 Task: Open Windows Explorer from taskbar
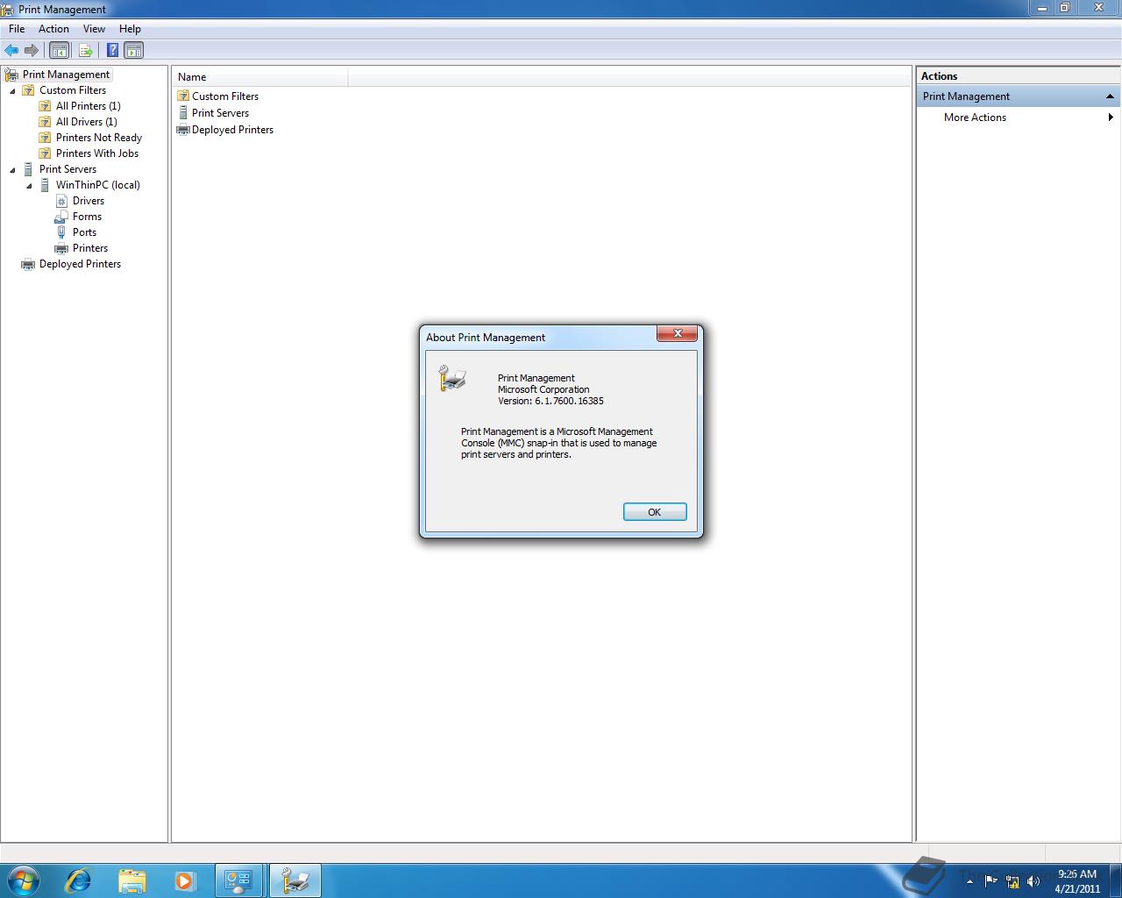click(x=131, y=880)
